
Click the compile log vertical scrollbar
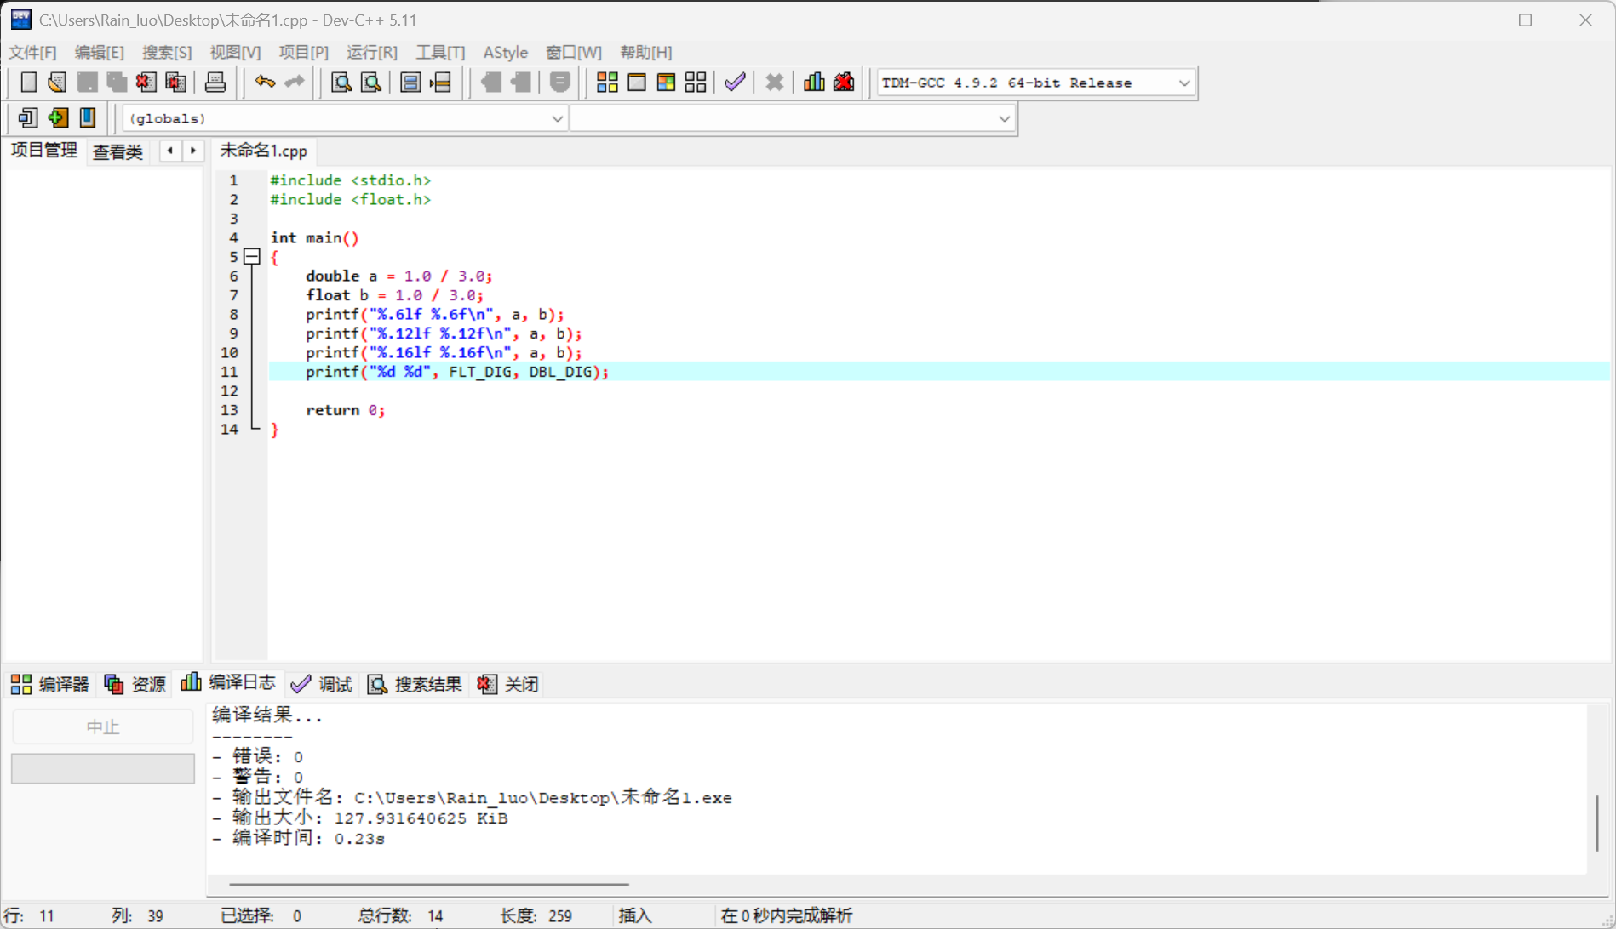click(1597, 822)
